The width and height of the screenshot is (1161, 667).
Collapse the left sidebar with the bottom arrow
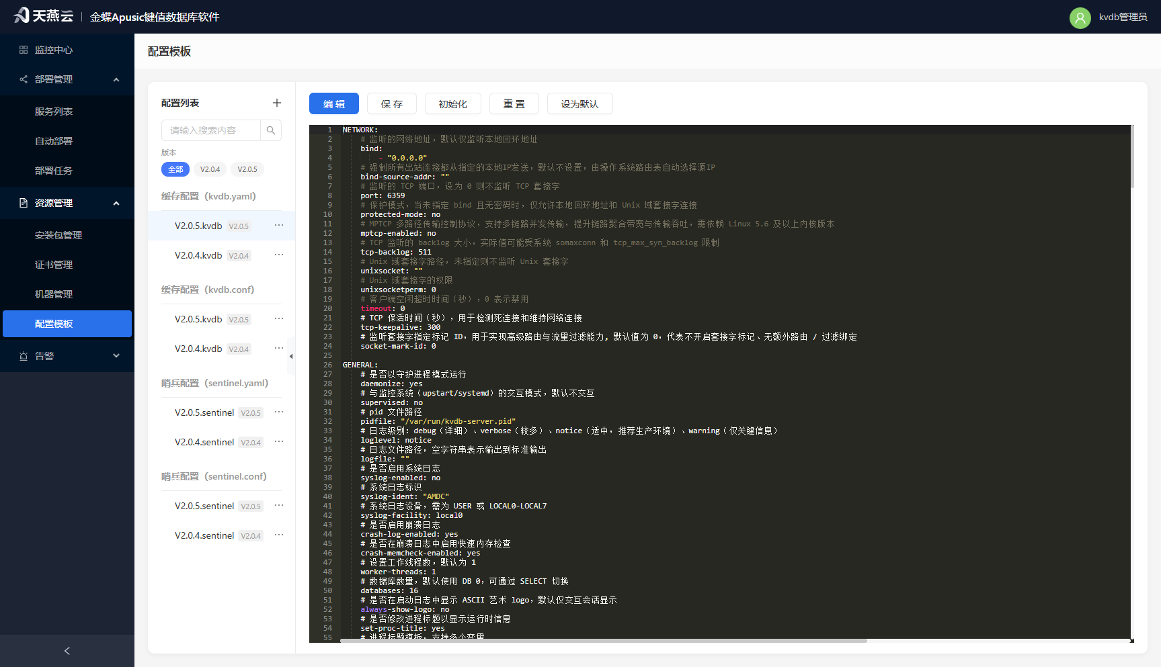click(x=67, y=651)
